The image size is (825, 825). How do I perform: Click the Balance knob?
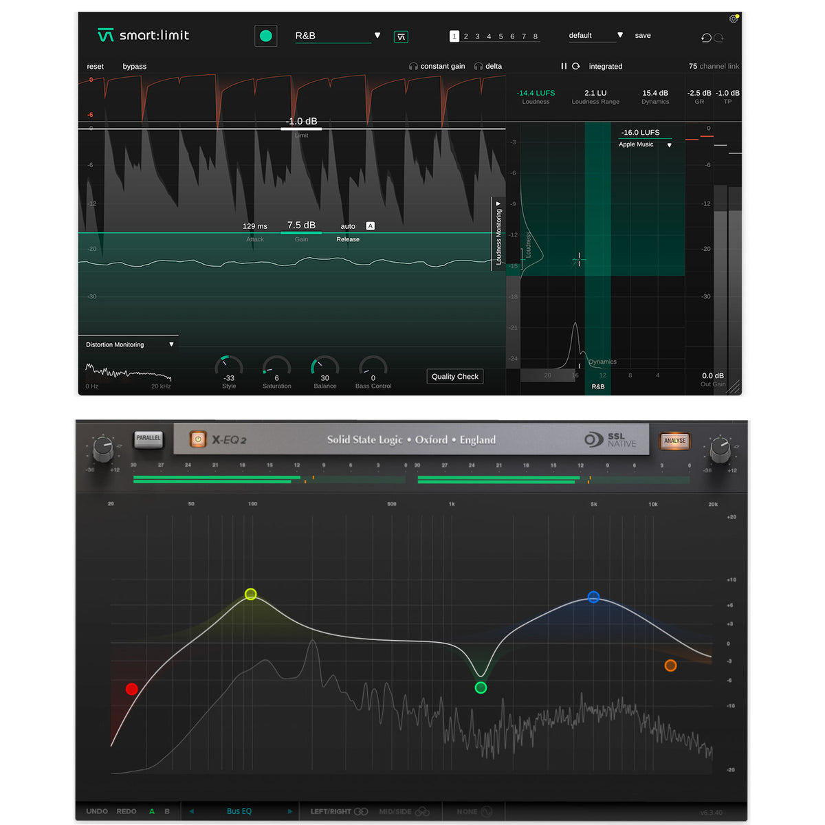point(325,365)
